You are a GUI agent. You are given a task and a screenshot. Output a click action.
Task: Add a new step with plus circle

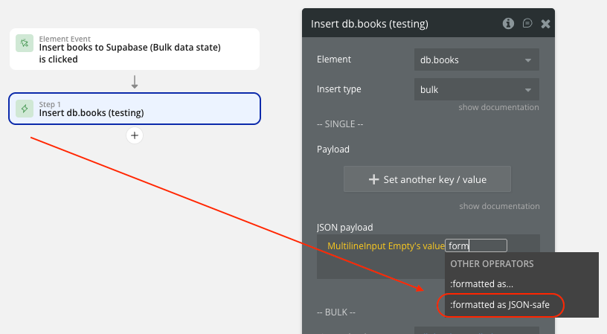(135, 135)
